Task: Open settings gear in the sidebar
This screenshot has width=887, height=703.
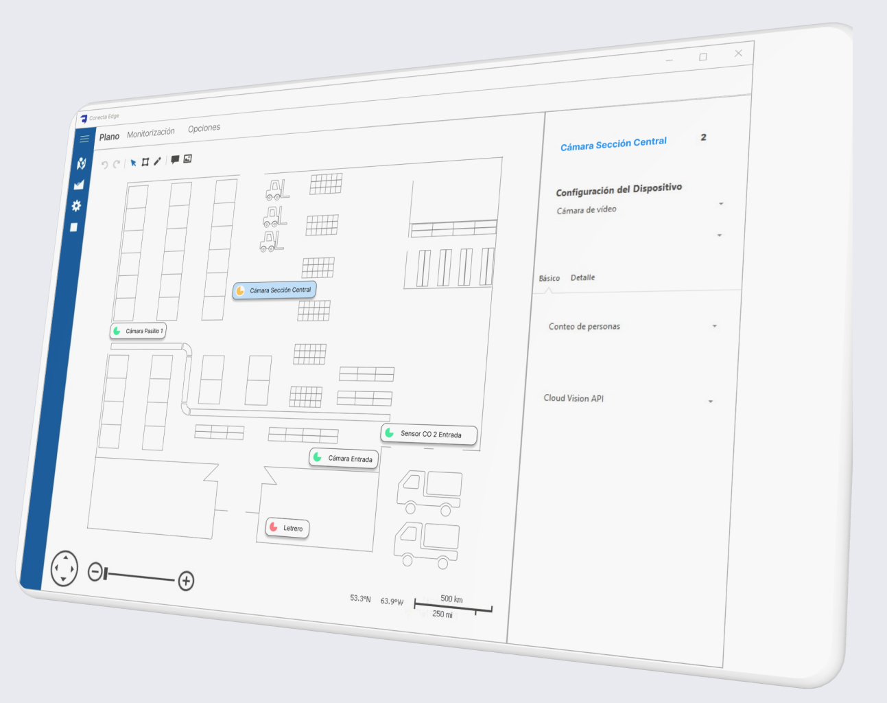Action: (76, 206)
